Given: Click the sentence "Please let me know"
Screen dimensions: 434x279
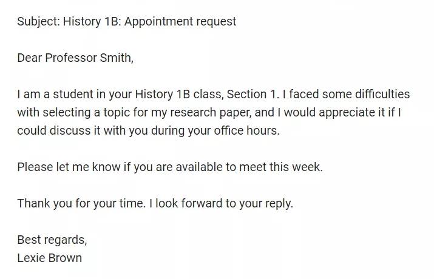Looking at the screenshot, I should coord(170,167).
